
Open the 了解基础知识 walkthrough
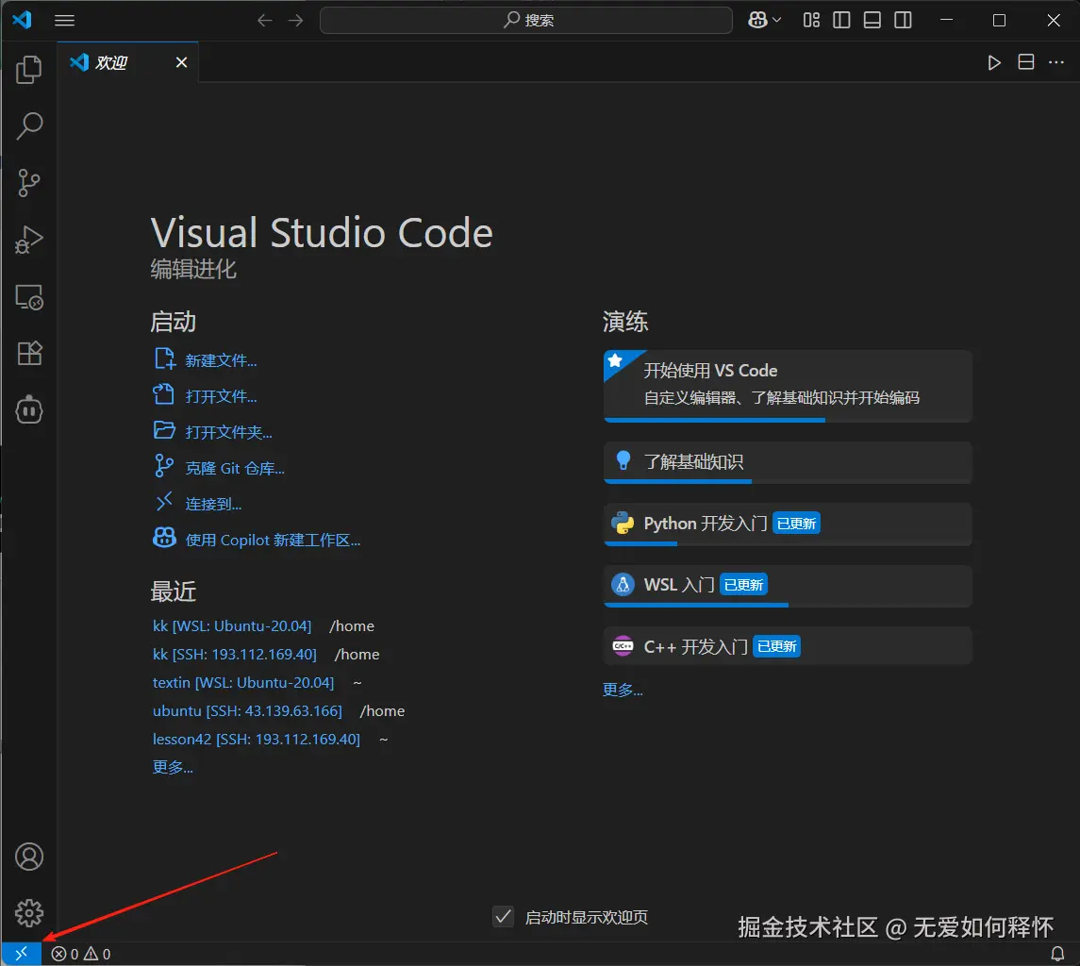(x=788, y=462)
